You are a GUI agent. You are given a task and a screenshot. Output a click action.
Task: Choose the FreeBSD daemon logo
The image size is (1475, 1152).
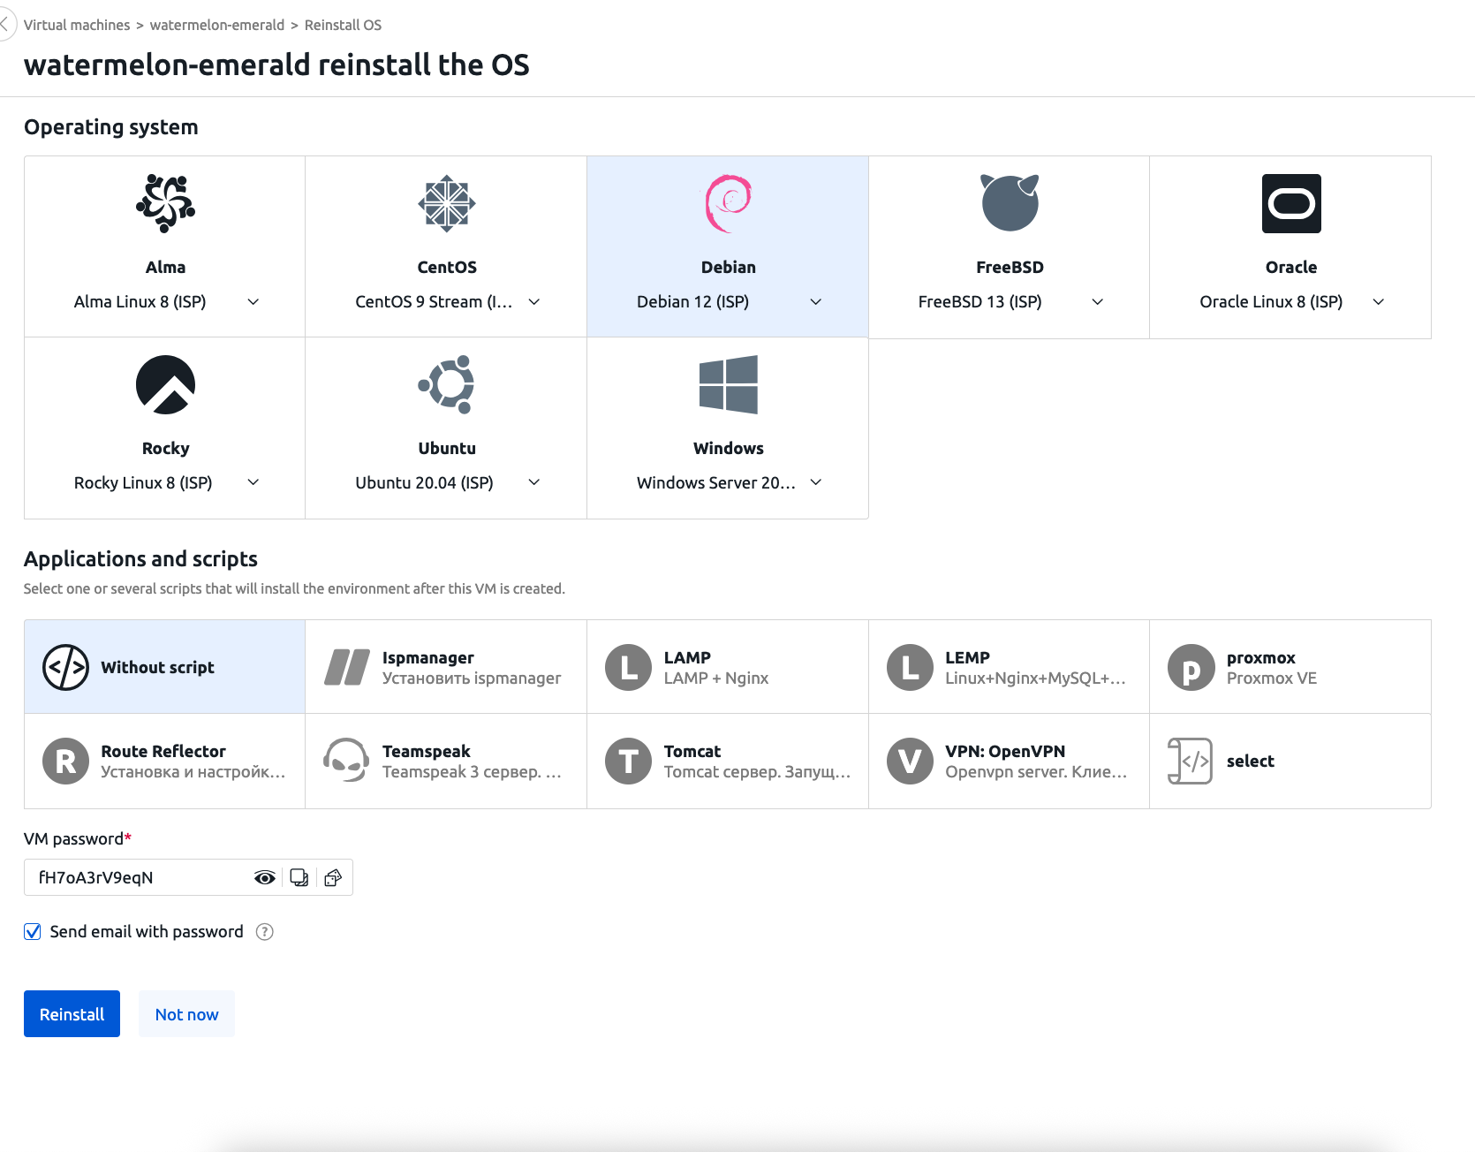pos(1010,203)
